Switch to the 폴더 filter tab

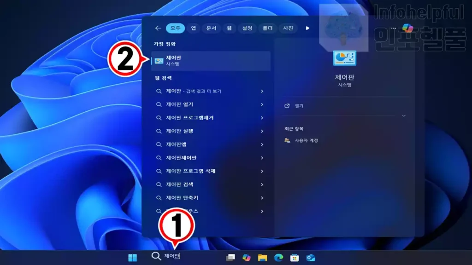267,28
